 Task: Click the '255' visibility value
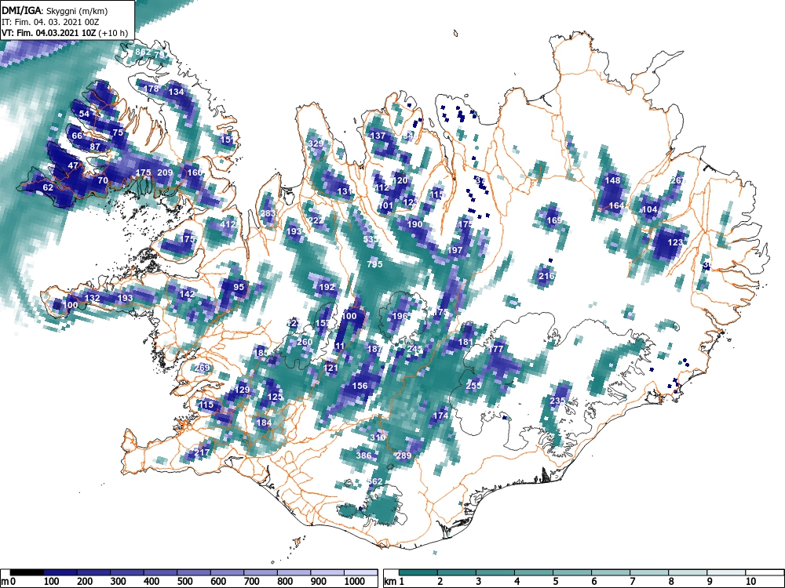point(473,386)
